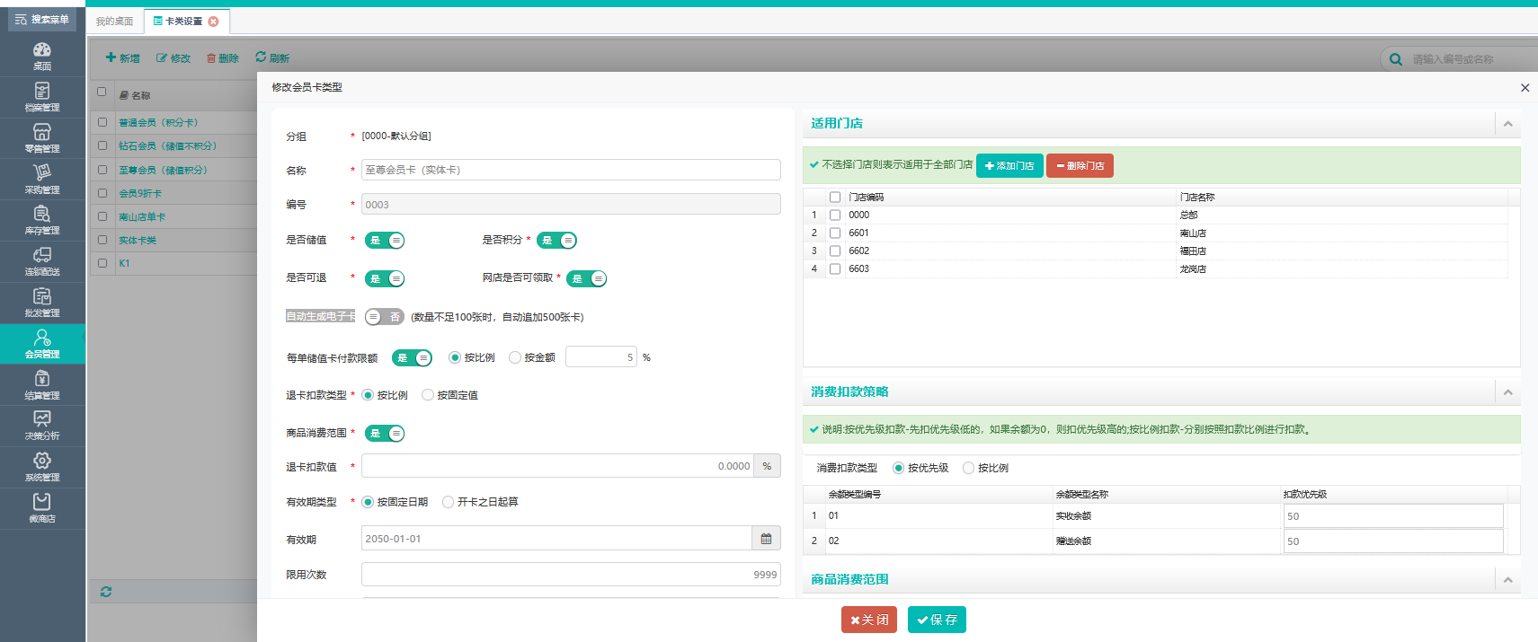
Task: Toggle the 每单储值卡付款限额 switch
Action: click(412, 358)
